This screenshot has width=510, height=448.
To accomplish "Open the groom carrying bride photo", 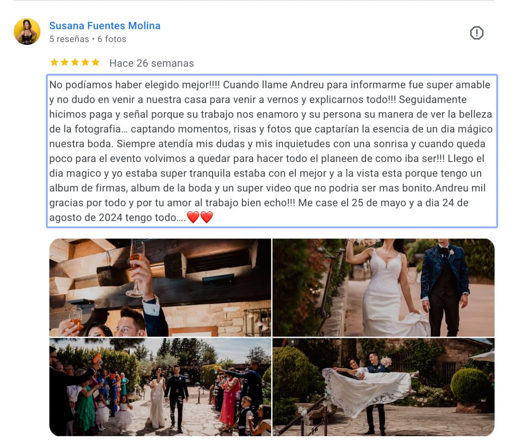I will pyautogui.click(x=383, y=387).
